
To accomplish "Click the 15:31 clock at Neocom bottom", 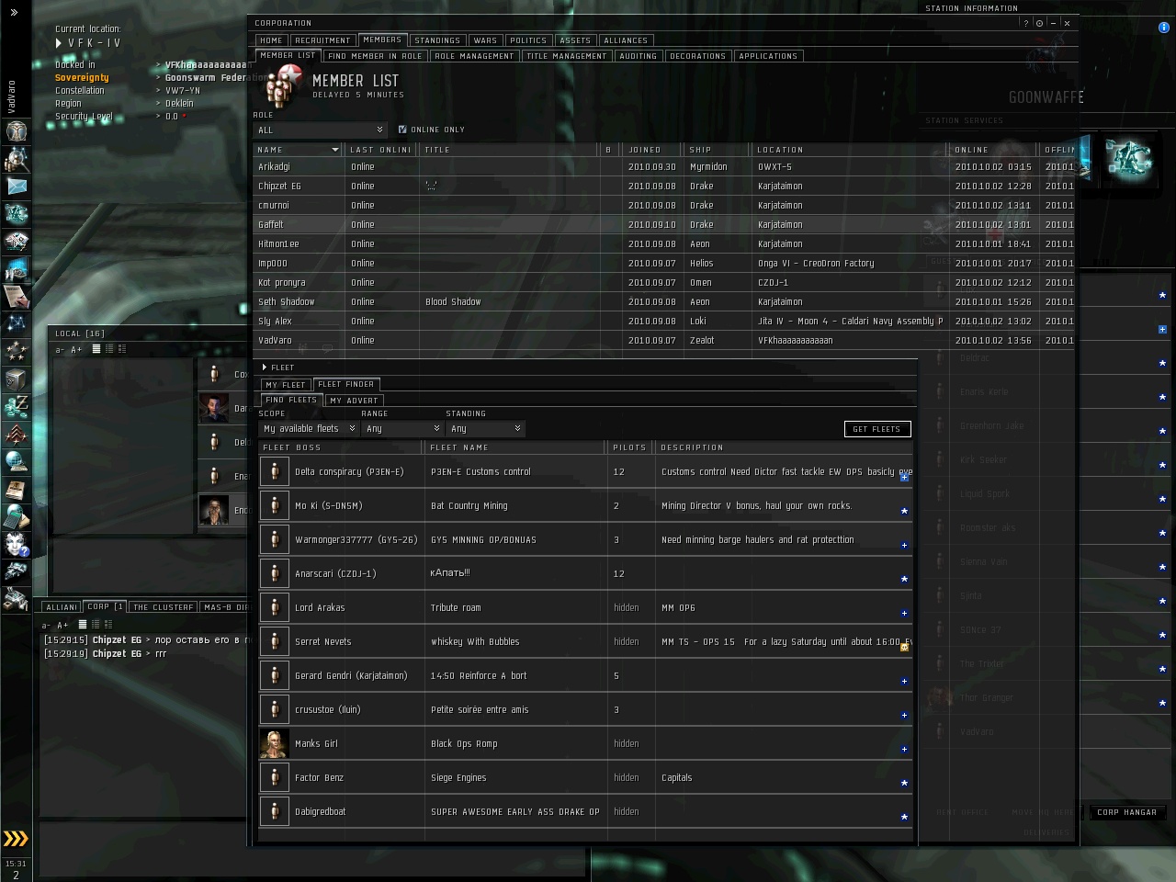I will pos(16,864).
